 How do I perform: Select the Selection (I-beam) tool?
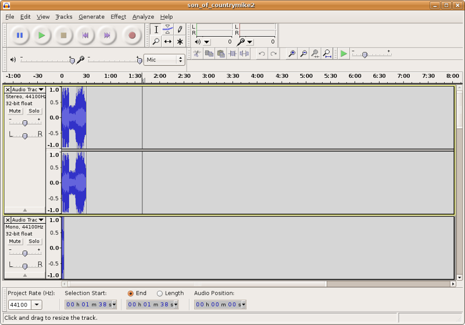tap(156, 29)
